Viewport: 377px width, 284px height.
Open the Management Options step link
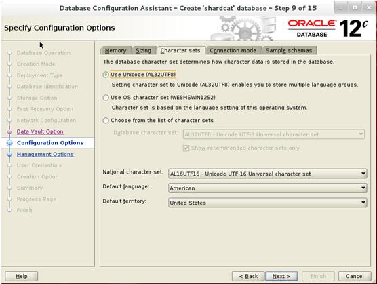point(45,155)
